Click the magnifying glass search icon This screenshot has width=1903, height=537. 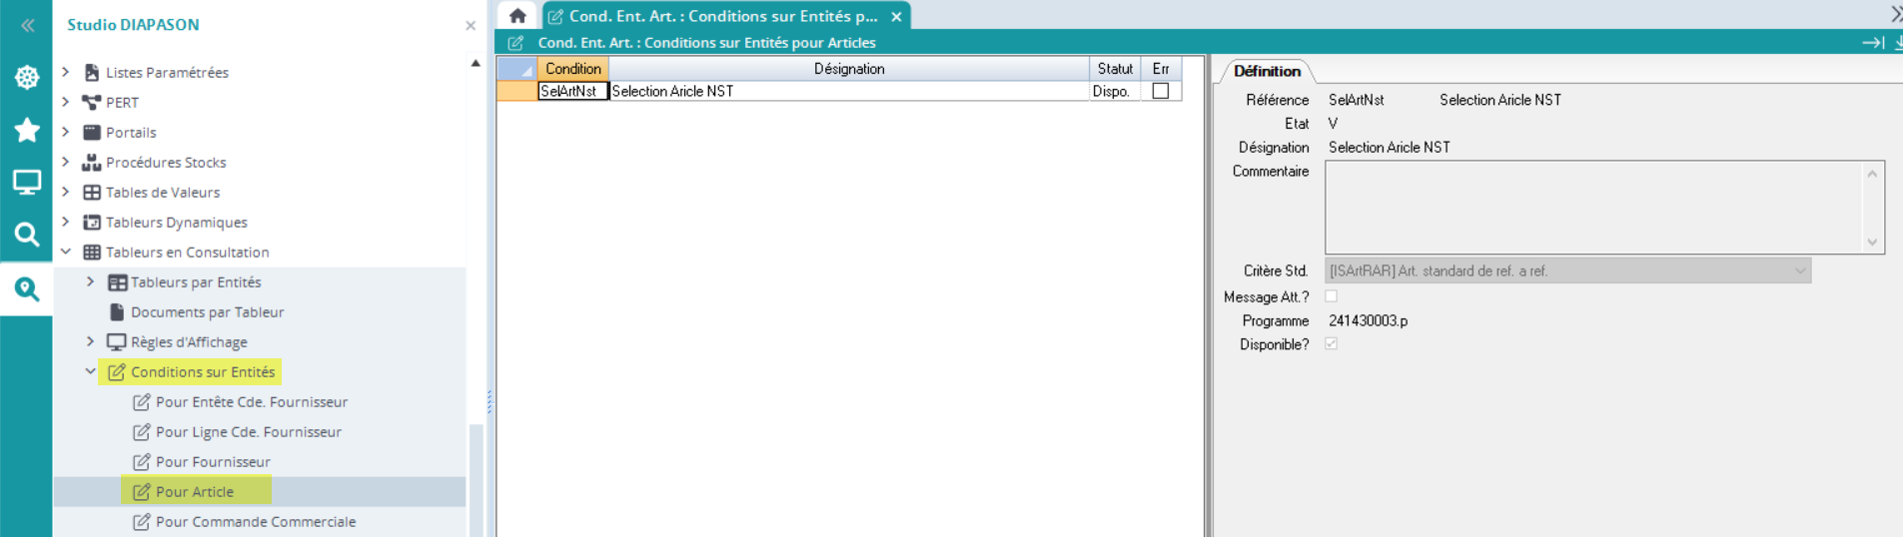coord(27,235)
